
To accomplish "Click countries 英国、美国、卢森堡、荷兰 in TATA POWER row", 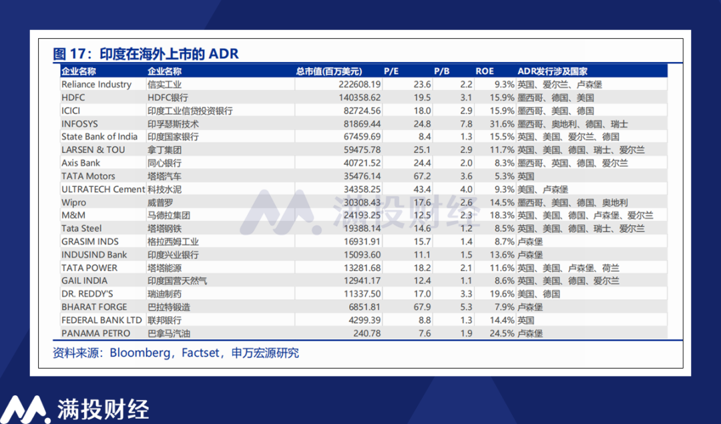I will (x=568, y=268).
